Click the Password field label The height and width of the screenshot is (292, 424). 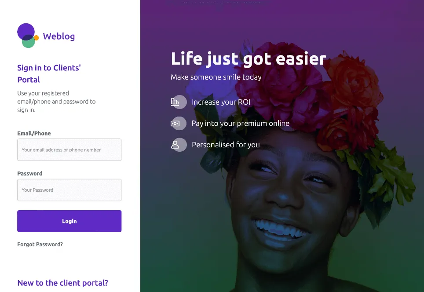(x=30, y=174)
